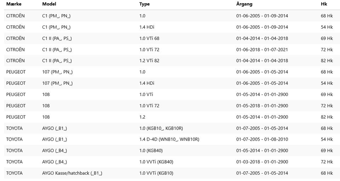Select date range 01-07-2005 - 01-08-2010

click(x=262, y=139)
